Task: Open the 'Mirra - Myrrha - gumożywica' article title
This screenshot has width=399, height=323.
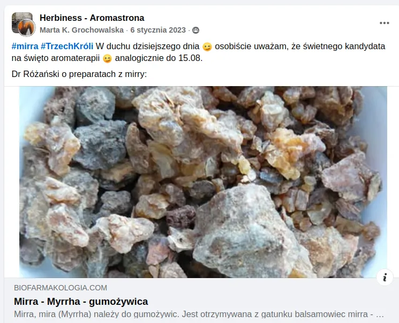Action: click(81, 302)
